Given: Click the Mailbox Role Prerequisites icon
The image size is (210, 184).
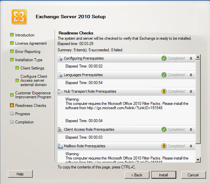Looking at the screenshot, I should [x=60, y=146].
